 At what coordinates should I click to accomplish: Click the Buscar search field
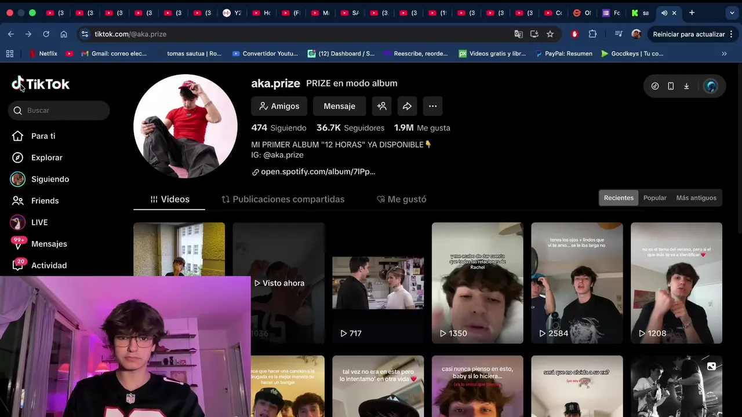[59, 111]
